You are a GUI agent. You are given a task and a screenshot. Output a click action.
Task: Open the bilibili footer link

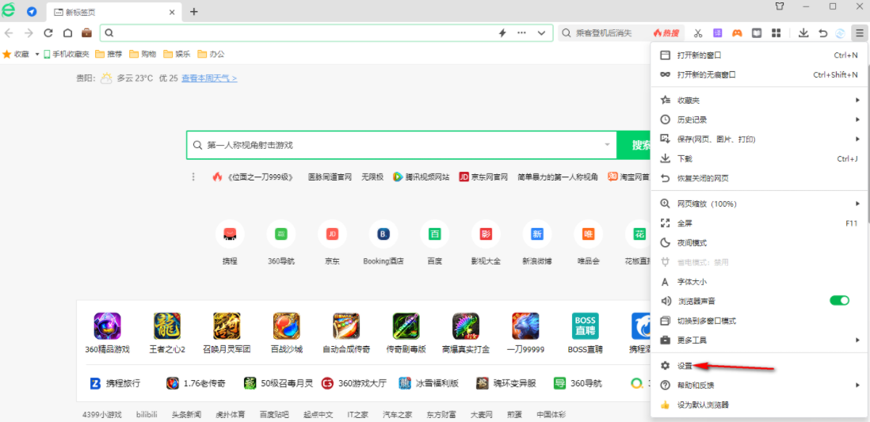[148, 414]
